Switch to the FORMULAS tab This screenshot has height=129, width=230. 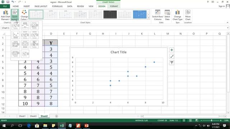click(x=57, y=6)
